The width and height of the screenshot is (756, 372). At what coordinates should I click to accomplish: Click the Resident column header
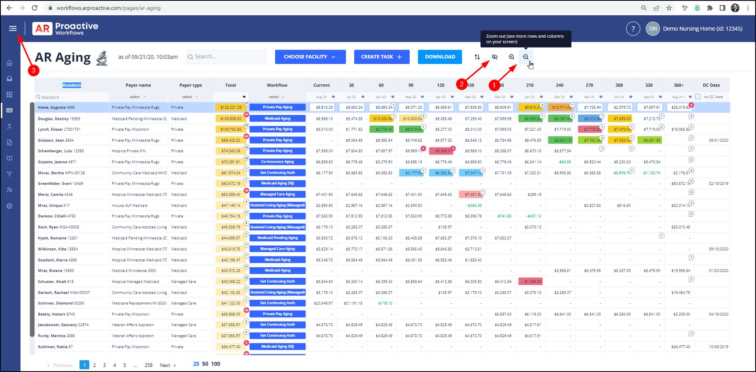[x=72, y=86]
